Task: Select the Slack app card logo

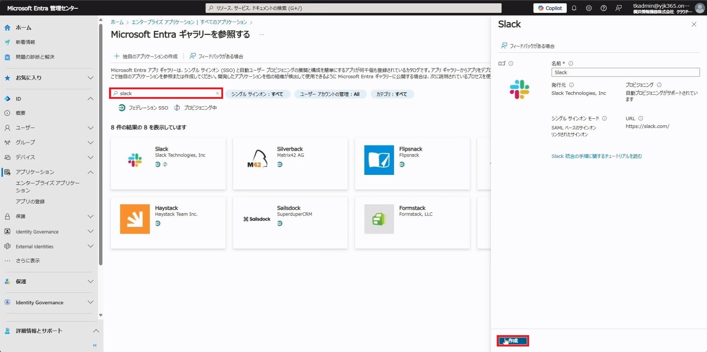Action: click(x=135, y=160)
